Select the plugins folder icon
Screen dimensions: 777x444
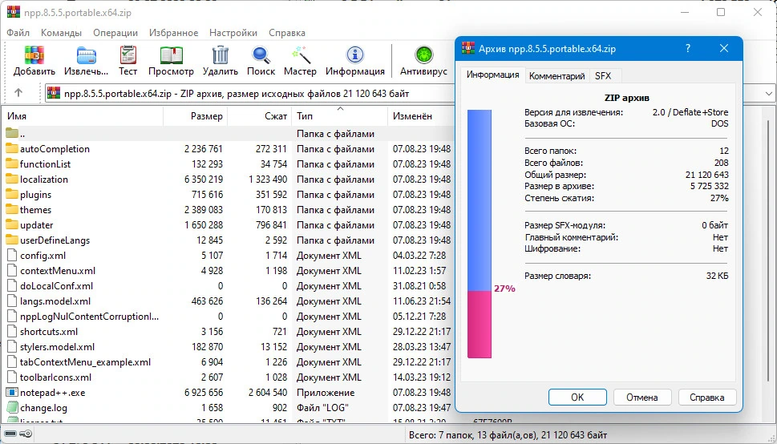12,194
